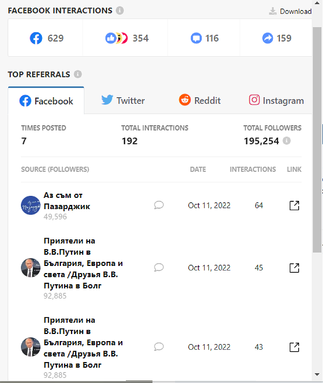
Task: Switch to the Twitter referrals tab
Action: point(123,101)
